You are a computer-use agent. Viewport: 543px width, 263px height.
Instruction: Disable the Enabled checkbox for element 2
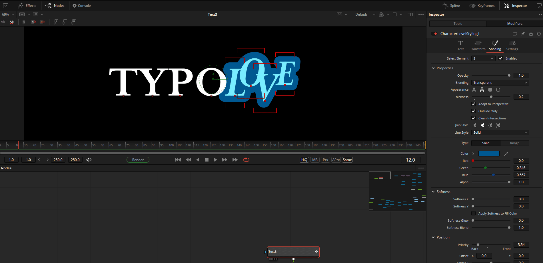click(501, 58)
